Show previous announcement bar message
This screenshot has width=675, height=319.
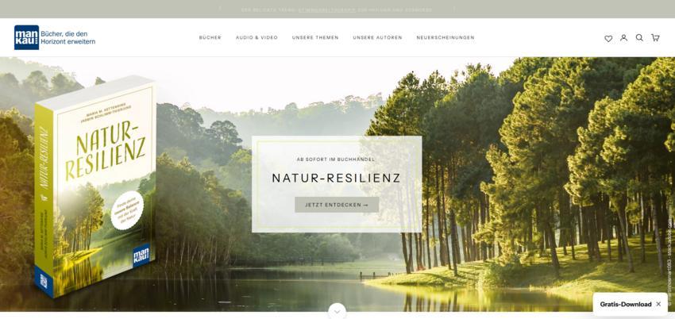pos(220,9)
